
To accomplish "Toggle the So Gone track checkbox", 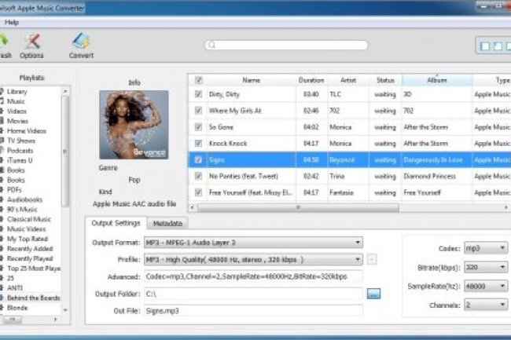I will [x=198, y=127].
